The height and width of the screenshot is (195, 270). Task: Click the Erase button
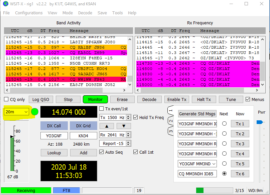122,99
